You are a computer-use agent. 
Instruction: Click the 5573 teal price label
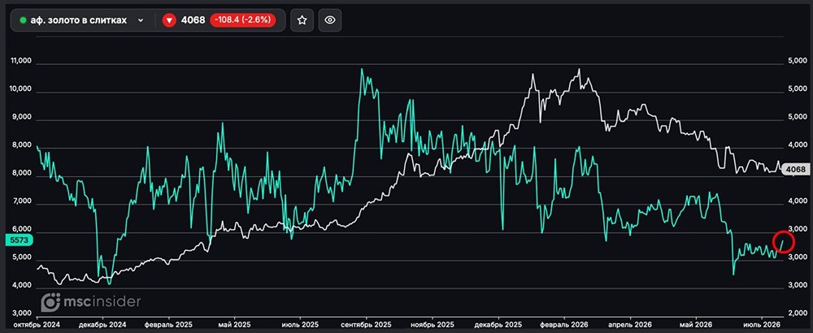(x=19, y=240)
